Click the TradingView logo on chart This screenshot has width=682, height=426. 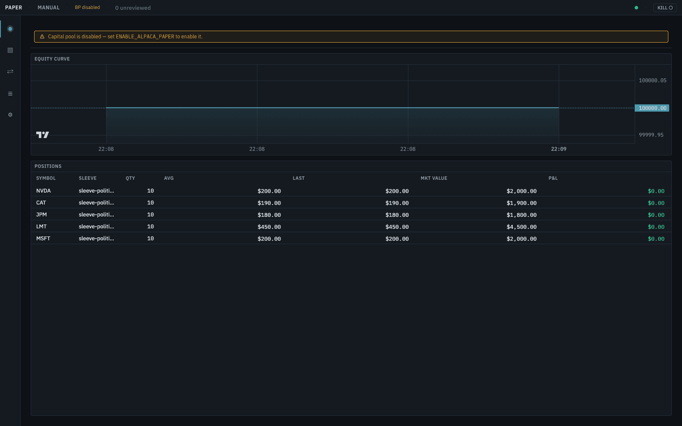pos(43,135)
